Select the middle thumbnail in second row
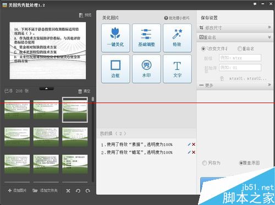Image resolution: width=275 pixels, height=205 pixels. (x=46, y=137)
